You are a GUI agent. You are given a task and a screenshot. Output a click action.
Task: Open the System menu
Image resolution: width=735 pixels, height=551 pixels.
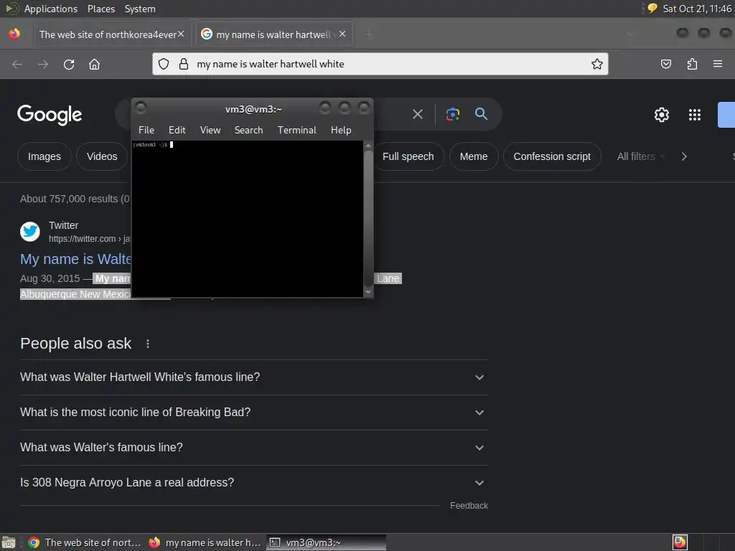[140, 9]
